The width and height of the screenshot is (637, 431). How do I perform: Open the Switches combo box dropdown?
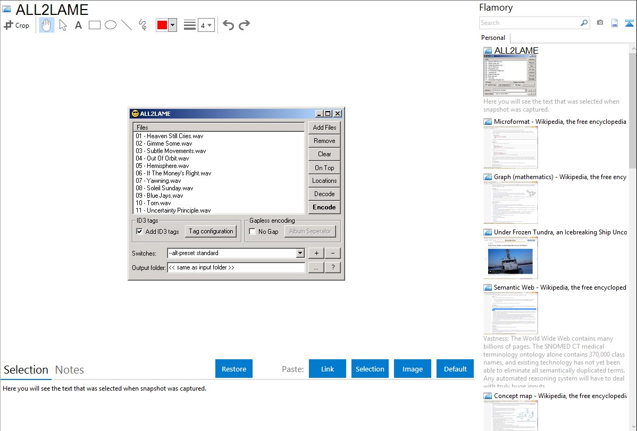tap(300, 253)
